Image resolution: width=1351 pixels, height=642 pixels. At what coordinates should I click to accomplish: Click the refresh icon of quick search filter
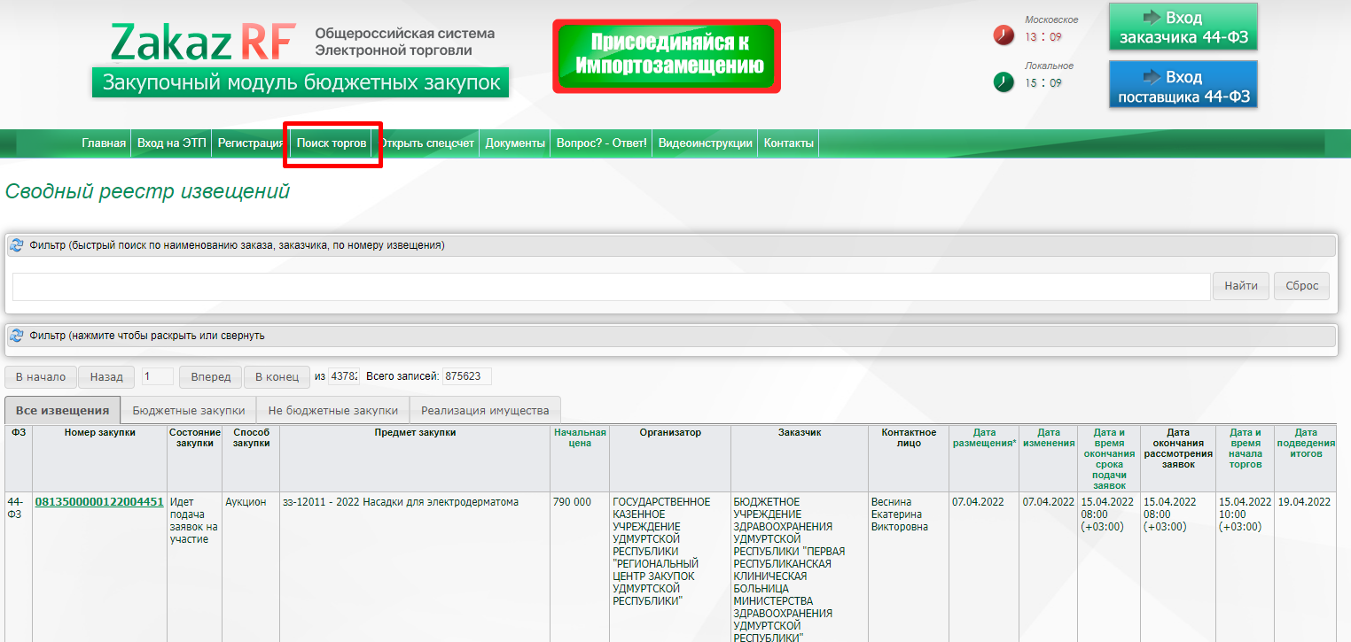[17, 245]
